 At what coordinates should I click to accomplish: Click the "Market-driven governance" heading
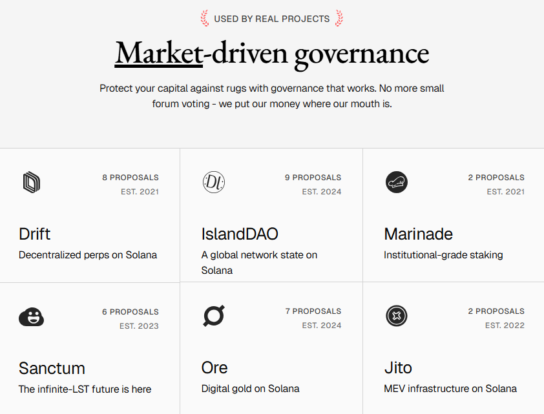click(x=272, y=54)
